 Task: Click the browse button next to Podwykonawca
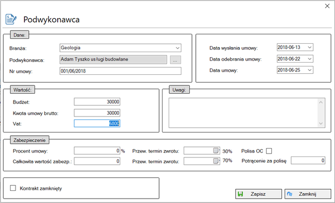point(175,60)
